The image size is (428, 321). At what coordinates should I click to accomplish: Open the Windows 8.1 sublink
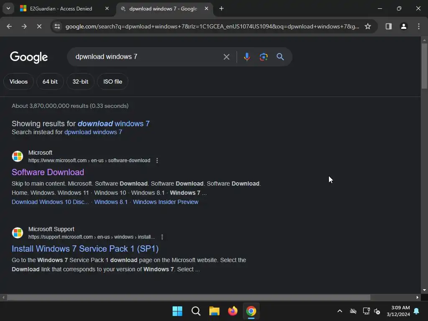pyautogui.click(x=111, y=202)
